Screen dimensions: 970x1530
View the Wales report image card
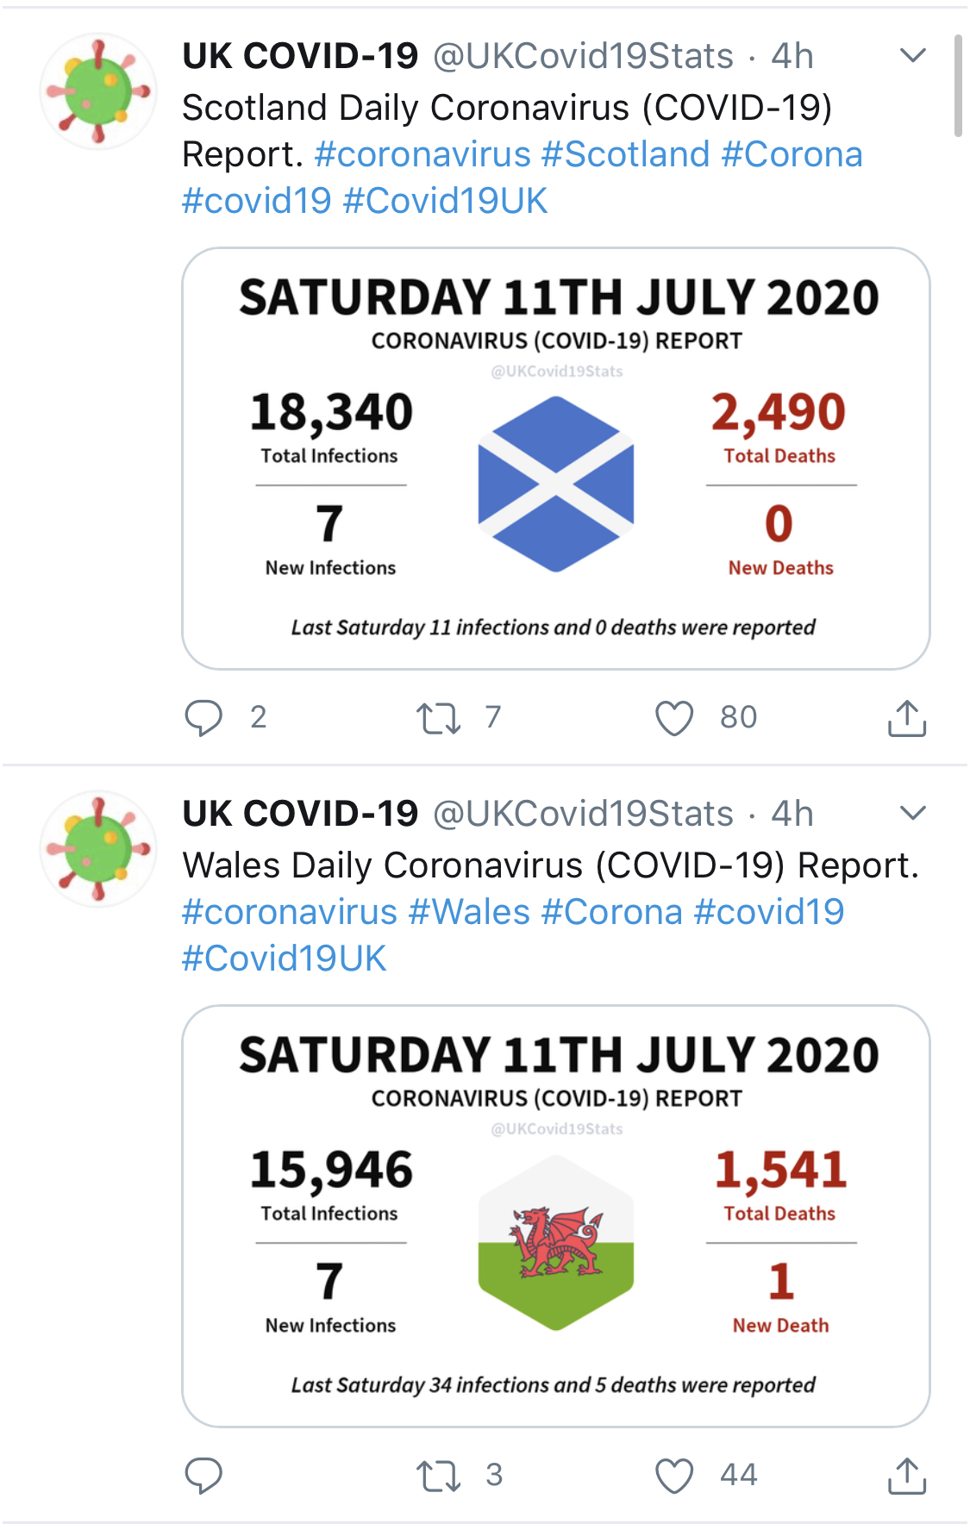point(556,1215)
